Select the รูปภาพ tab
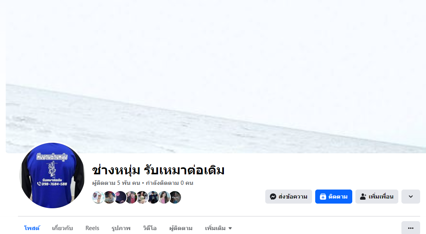 click(x=121, y=228)
